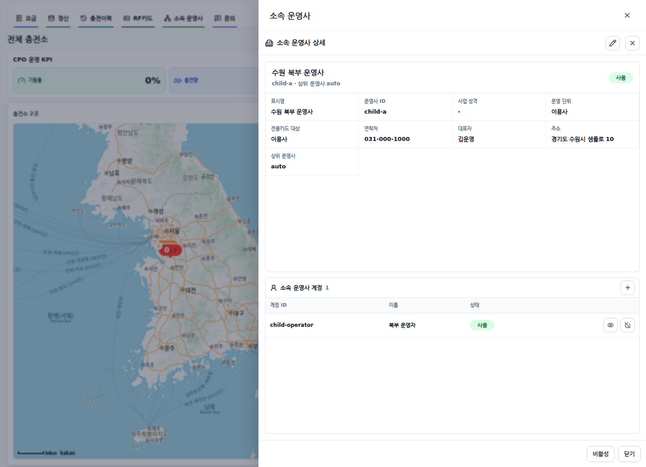The image size is (646, 467).
Task: Click the 수원 북부 운영사 card title
Action: pyautogui.click(x=298, y=72)
